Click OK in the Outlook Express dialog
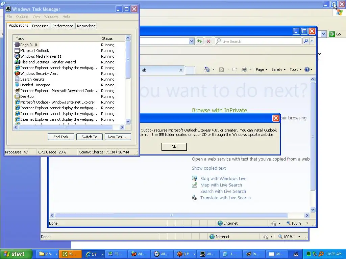This screenshot has height=259, width=346. [x=174, y=147]
